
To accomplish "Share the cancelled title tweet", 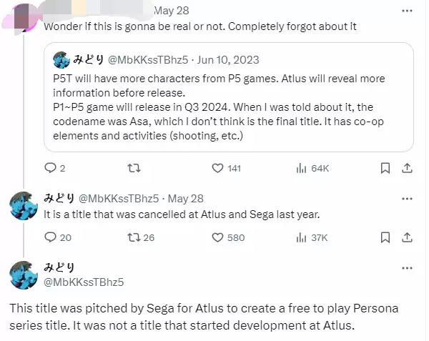I will (407, 237).
